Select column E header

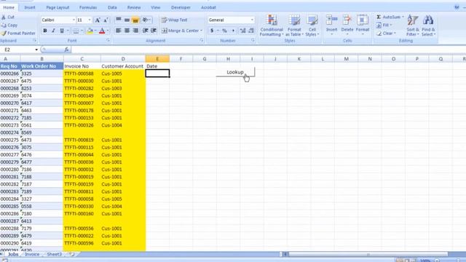(157, 59)
